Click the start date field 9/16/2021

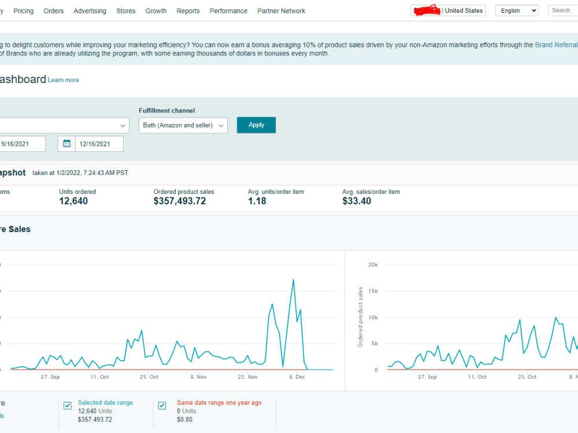point(23,144)
